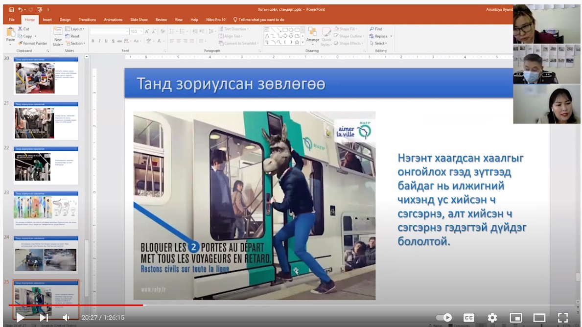582x327 pixels.
Task: Mute the video volume
Action: (66, 318)
